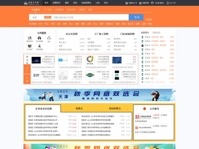Select the 工厂 side tab in company panel
This screenshot has width=199, height=149.
coord(27,69)
